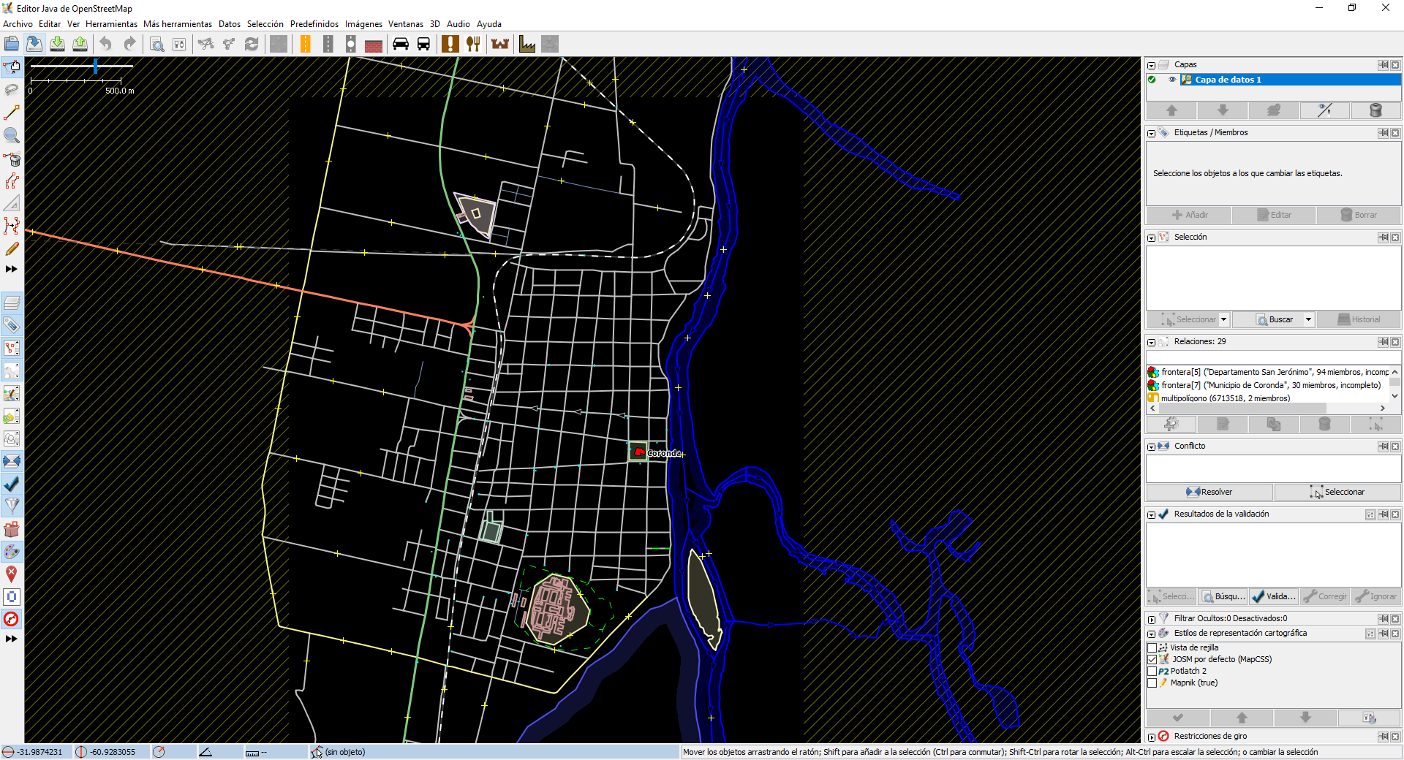Collapse the Selección panel

coord(1152,237)
